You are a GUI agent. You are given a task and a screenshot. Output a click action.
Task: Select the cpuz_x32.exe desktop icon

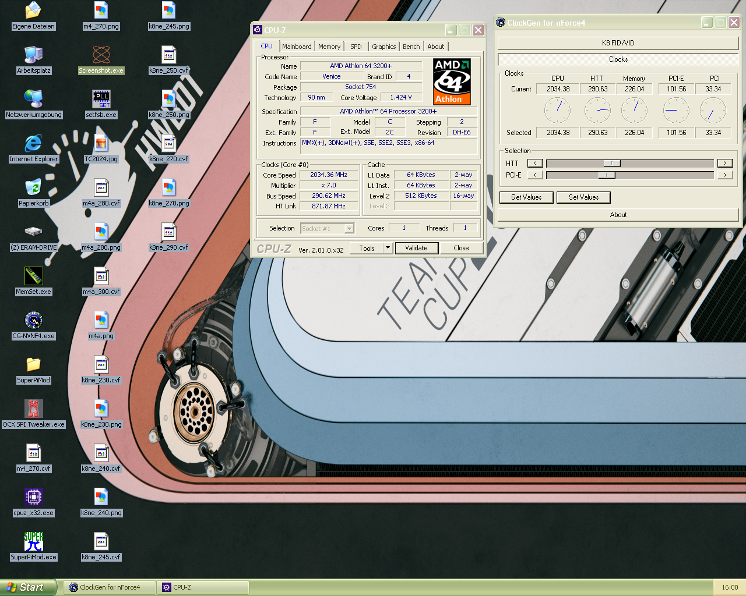33,502
